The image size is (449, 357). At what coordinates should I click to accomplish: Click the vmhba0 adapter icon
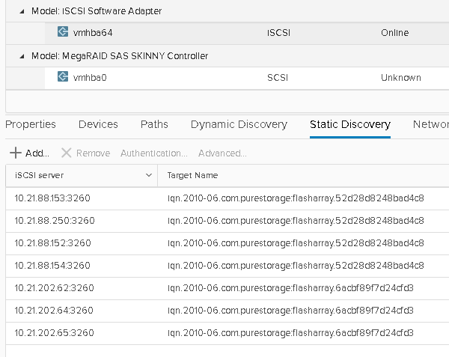pyautogui.click(x=63, y=76)
